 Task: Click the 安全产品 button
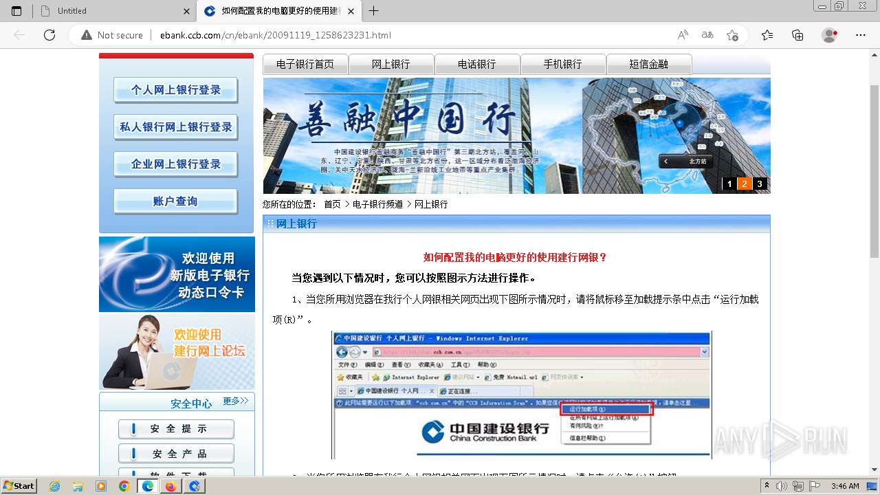pyautogui.click(x=176, y=454)
